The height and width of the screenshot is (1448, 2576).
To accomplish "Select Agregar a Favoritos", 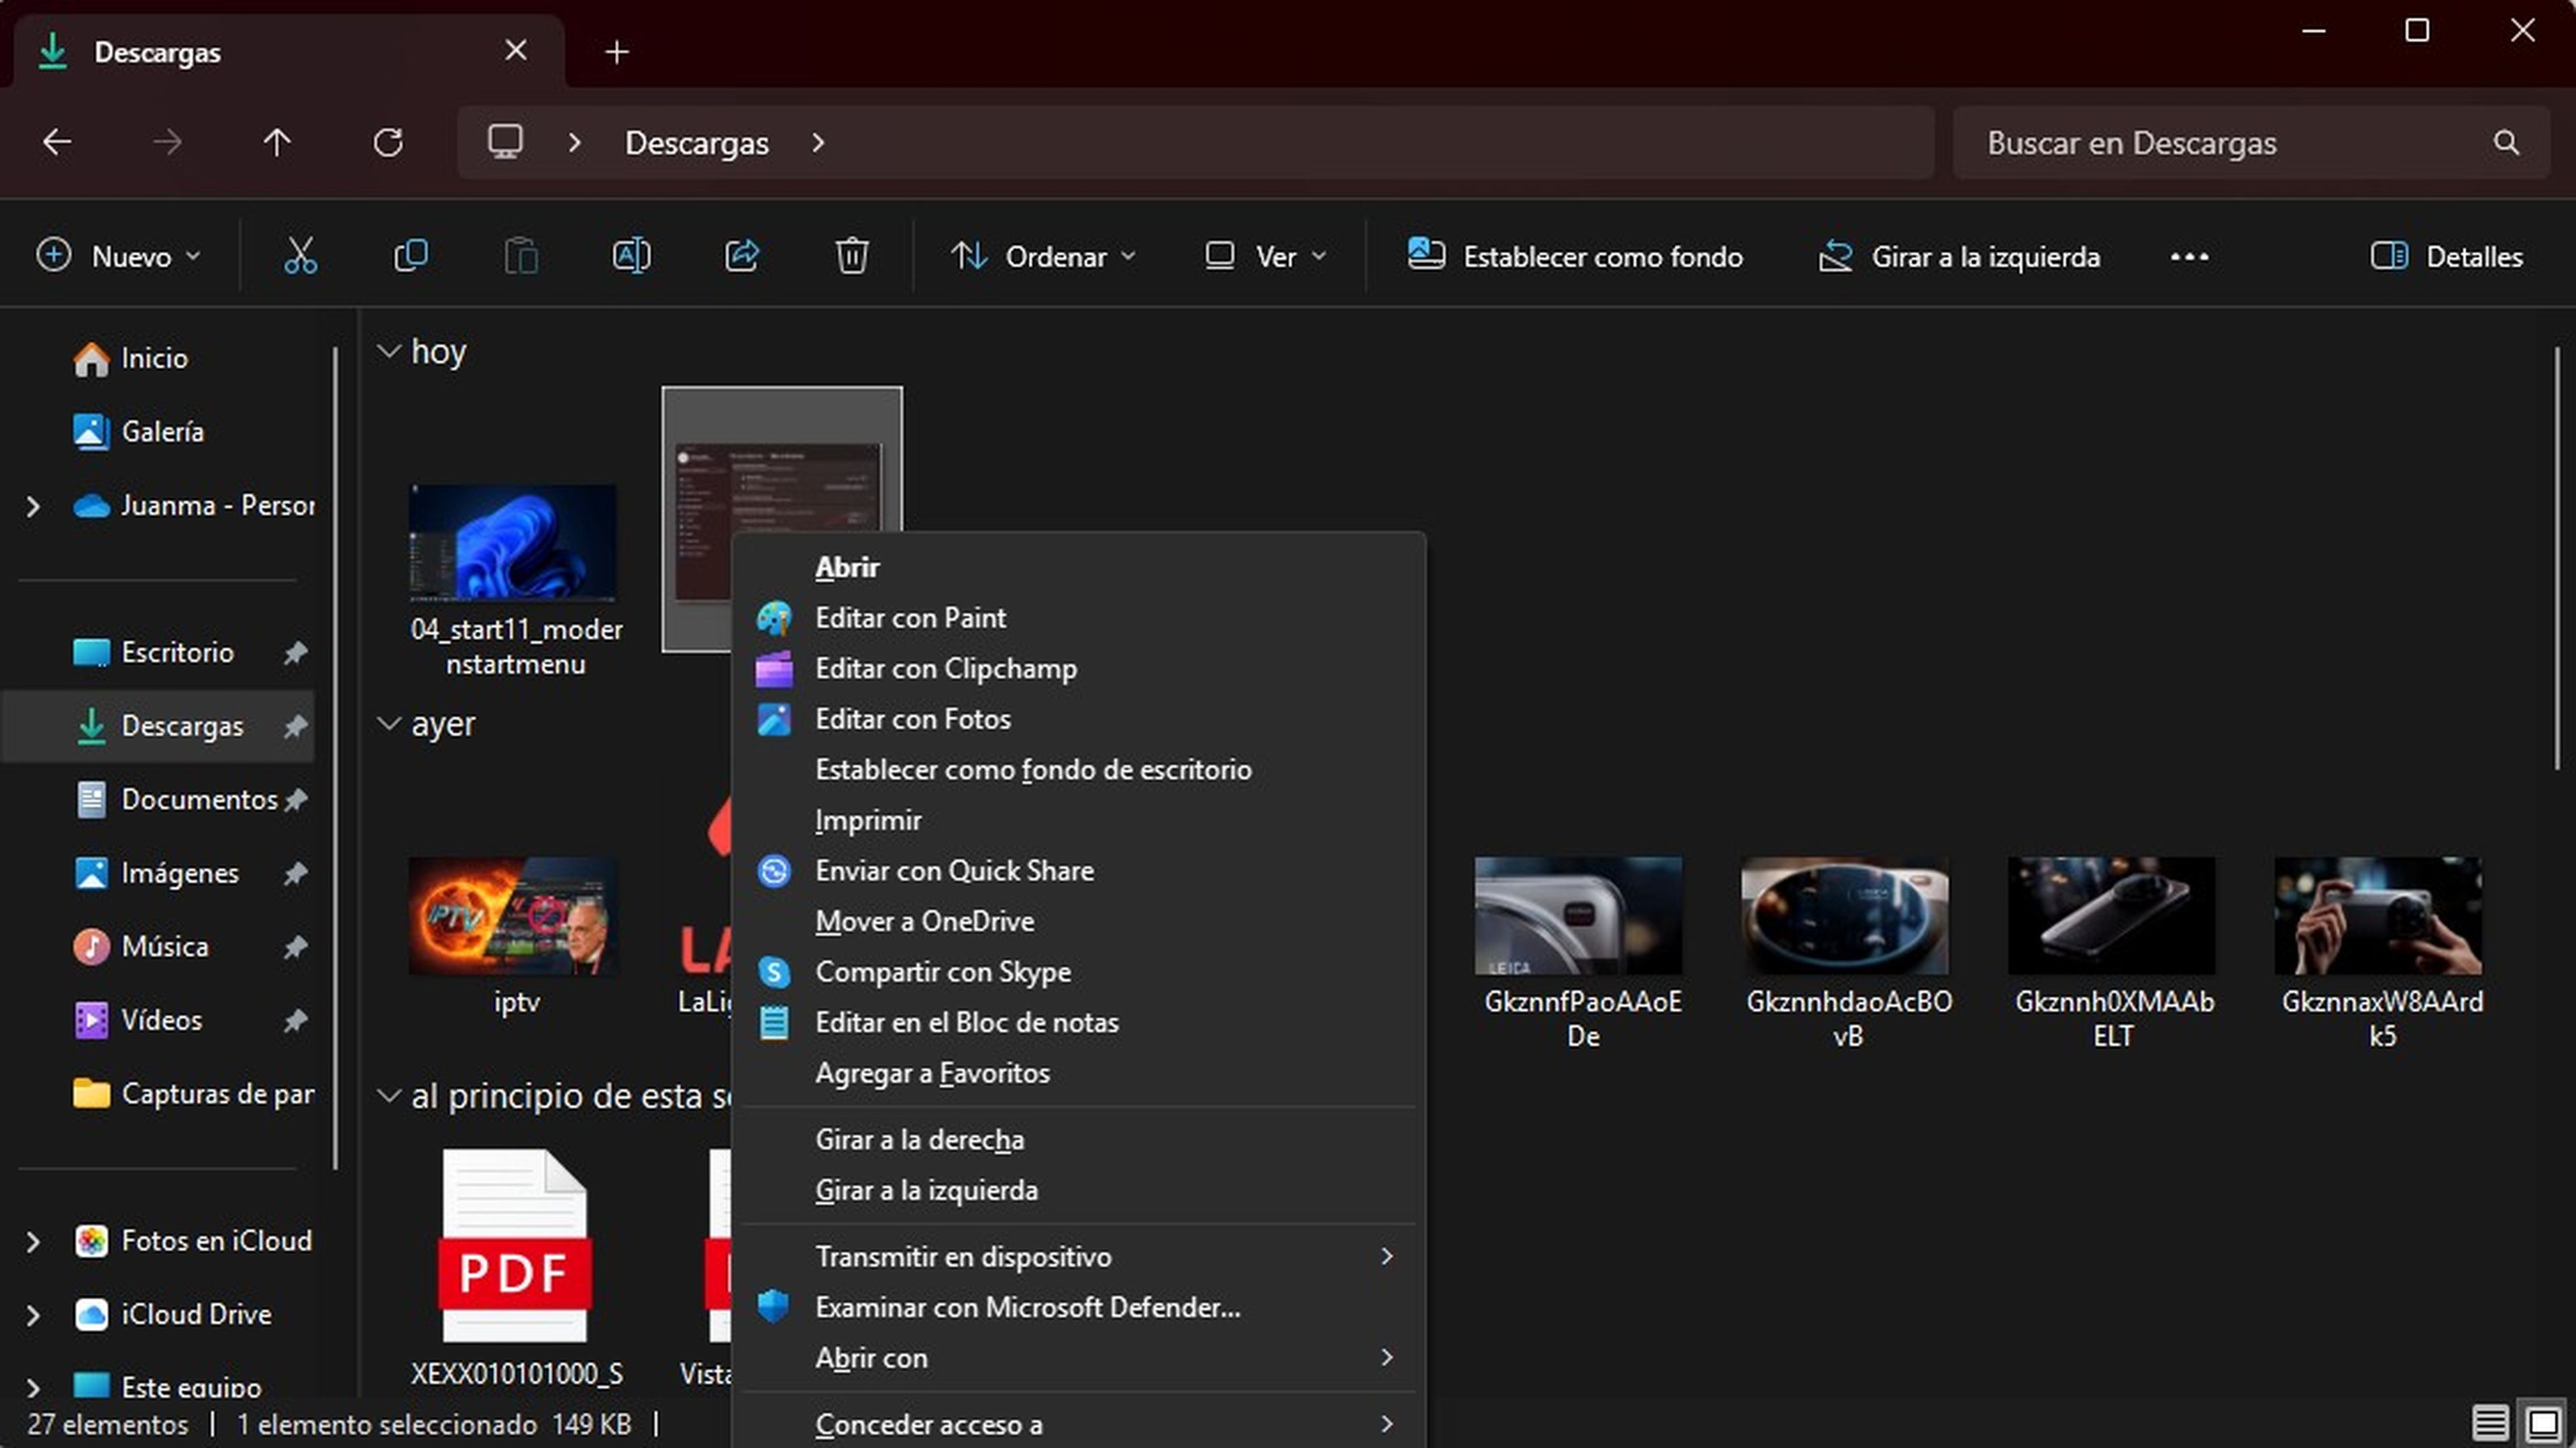I will [1078, 1073].
